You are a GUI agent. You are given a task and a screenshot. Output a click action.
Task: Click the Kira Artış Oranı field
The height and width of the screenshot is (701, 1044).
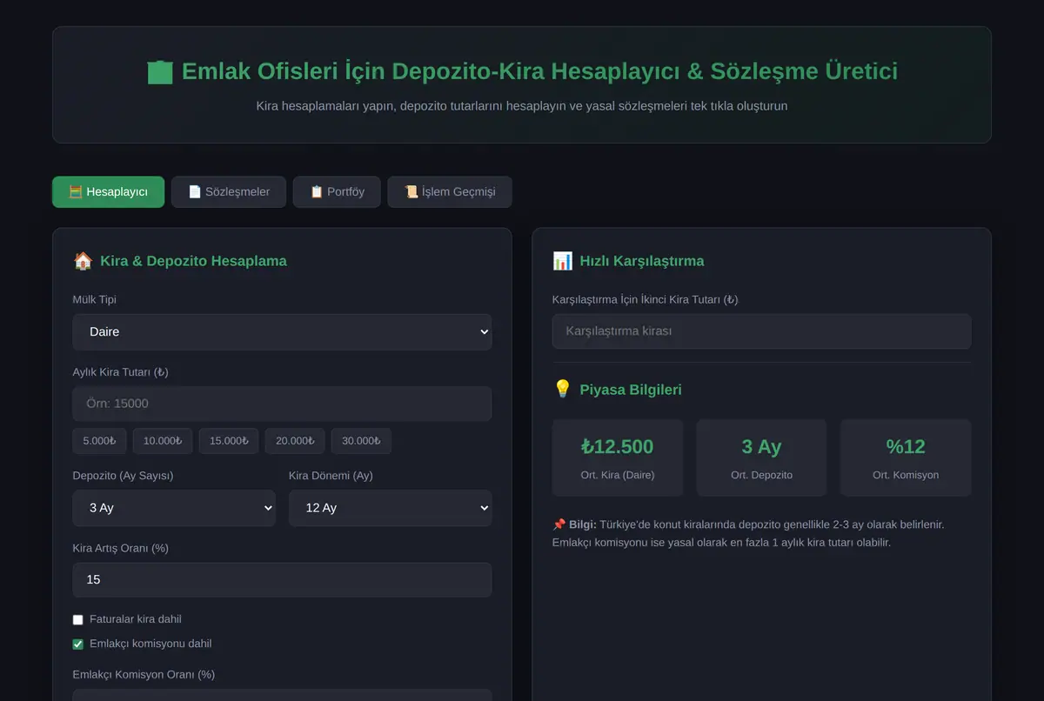pos(282,579)
